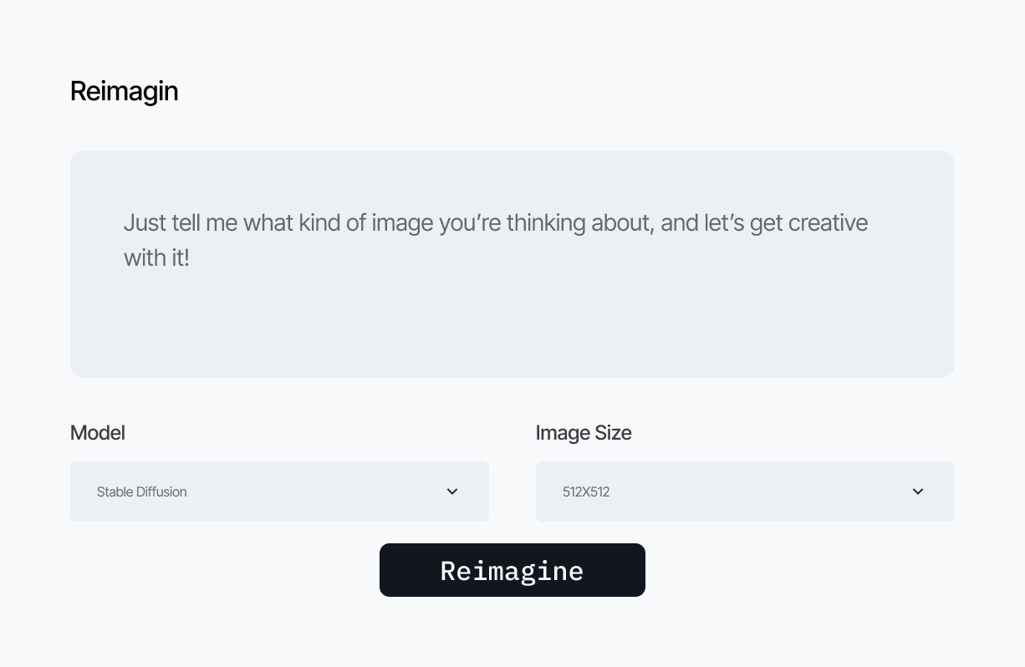Click the Model label
1025x667 pixels.
(x=98, y=432)
